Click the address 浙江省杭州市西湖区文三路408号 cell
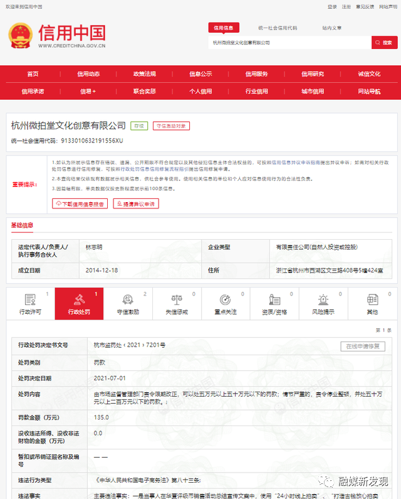401x499 pixels. tap(330, 270)
